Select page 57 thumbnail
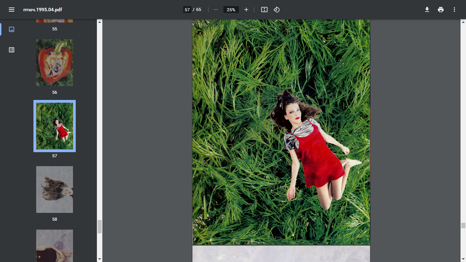Image resolution: width=466 pixels, height=262 pixels. [55, 126]
